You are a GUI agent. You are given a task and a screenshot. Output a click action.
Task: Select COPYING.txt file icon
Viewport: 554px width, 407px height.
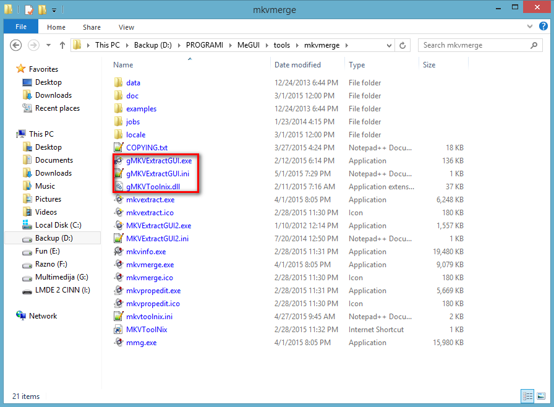tap(118, 147)
